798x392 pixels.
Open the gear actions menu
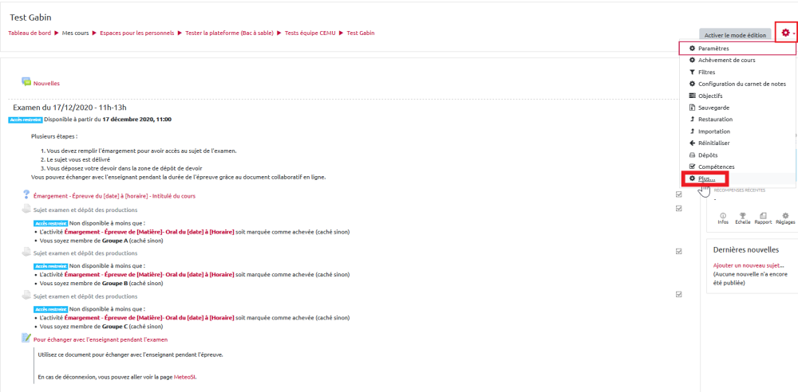click(x=787, y=33)
